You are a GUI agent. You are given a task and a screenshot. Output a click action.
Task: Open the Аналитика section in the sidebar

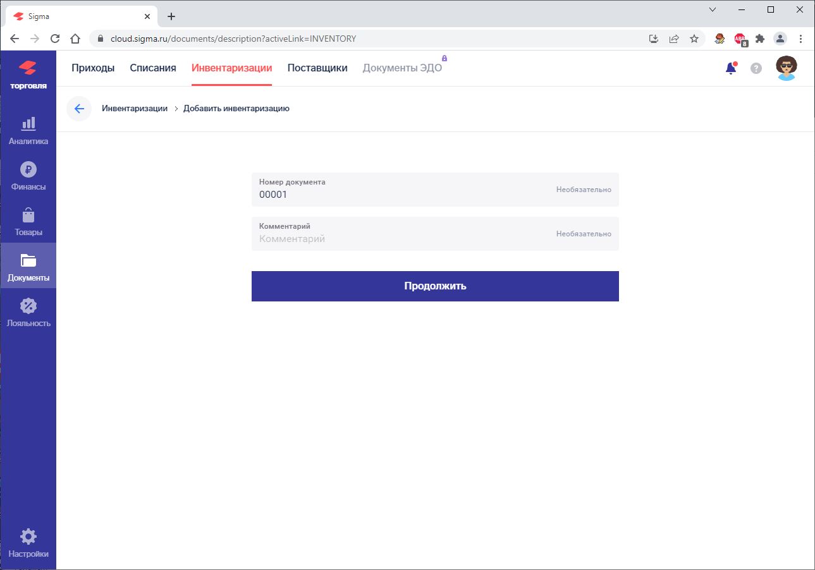point(28,130)
